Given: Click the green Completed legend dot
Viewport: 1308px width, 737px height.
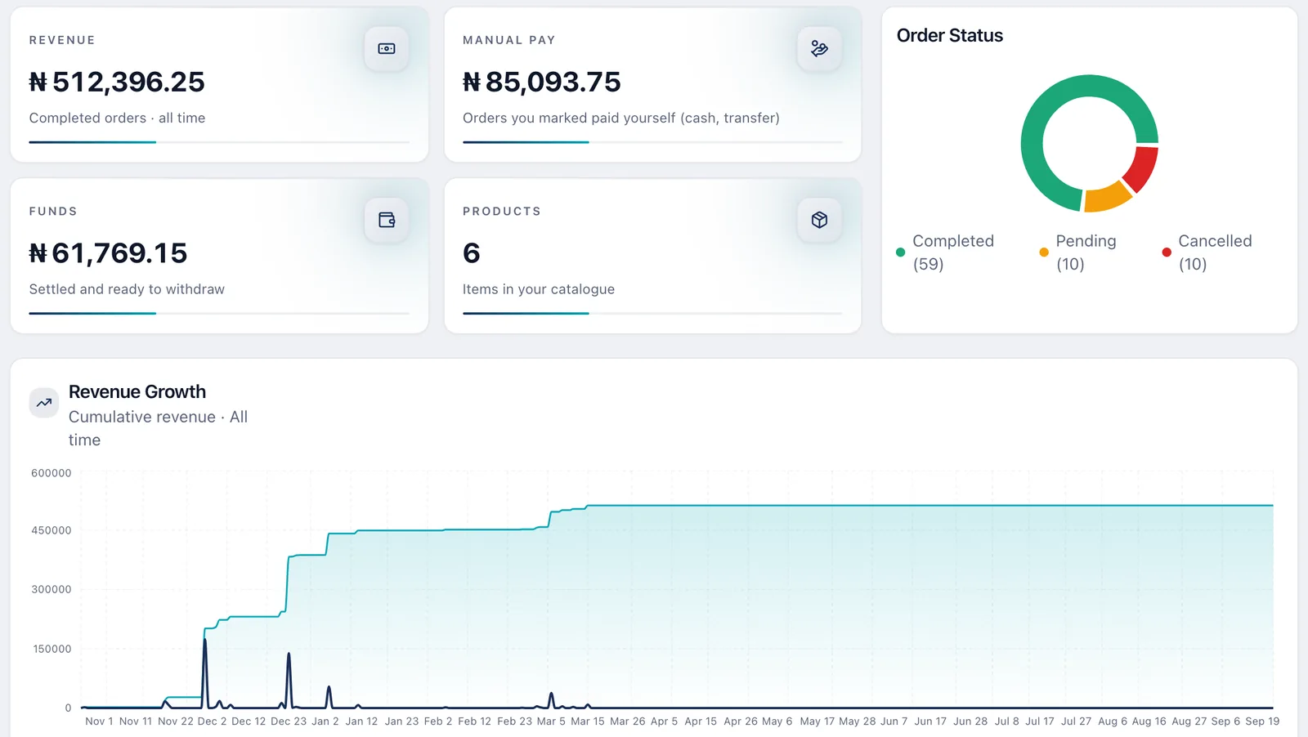Looking at the screenshot, I should coord(900,252).
